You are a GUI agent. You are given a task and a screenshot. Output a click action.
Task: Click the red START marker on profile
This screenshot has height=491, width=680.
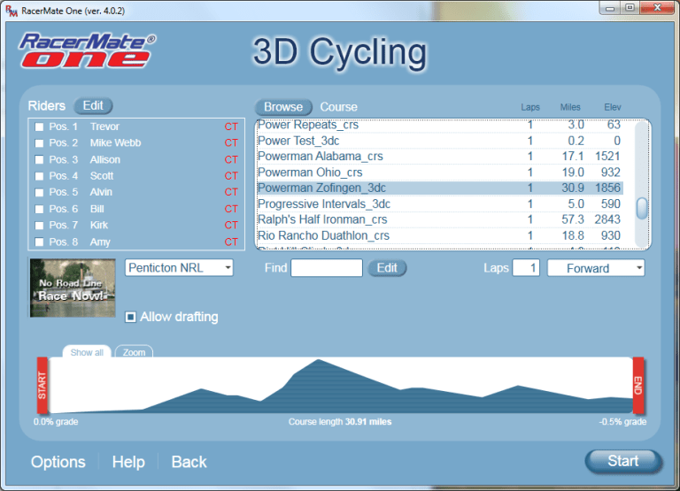click(x=42, y=386)
